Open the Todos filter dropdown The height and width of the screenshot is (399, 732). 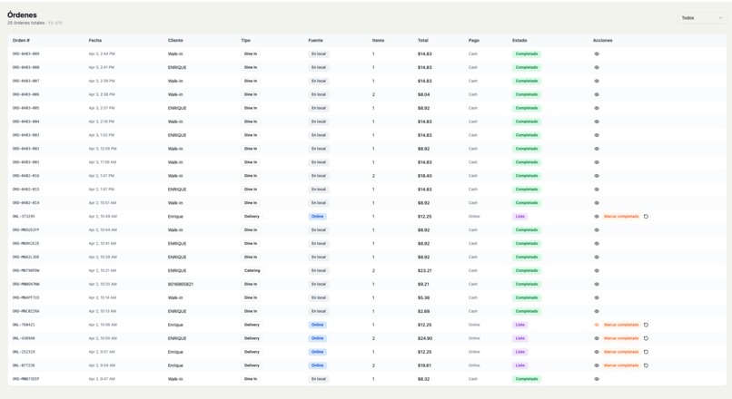pyautogui.click(x=702, y=18)
